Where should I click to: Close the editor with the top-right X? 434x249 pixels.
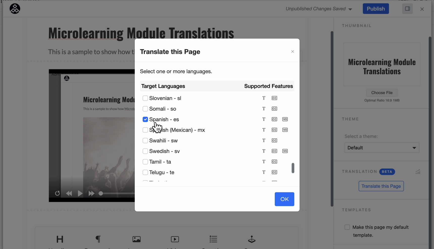422,9
